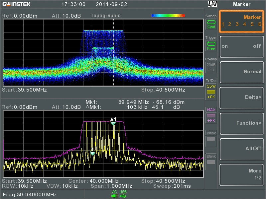
Task: Click the Topographic rainbow color scale bar
Action: (168, 16)
